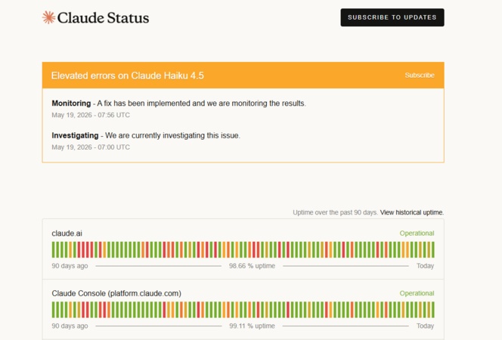This screenshot has height=340, width=502.
Task: Click the claude.ai component name
Action: tap(67, 233)
